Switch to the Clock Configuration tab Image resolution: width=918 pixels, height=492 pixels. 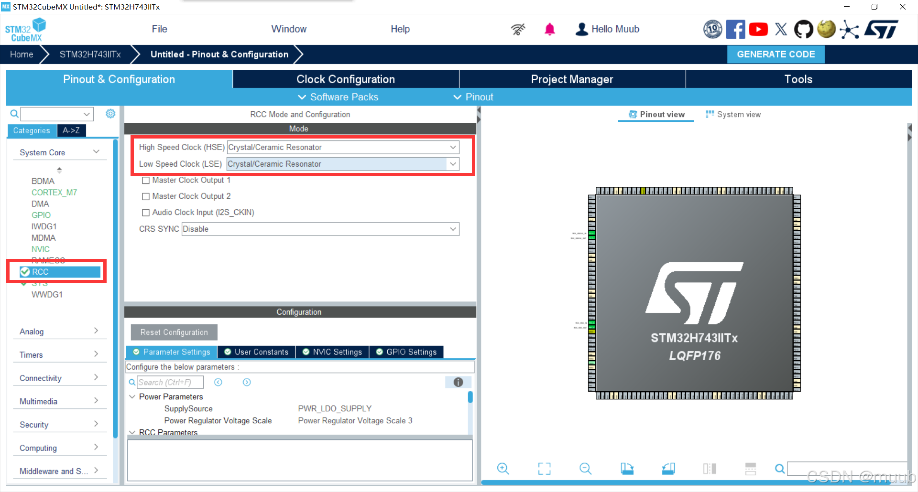click(345, 79)
